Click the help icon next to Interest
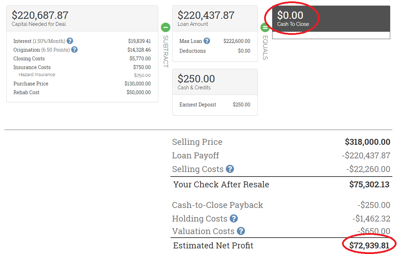 click(70, 41)
